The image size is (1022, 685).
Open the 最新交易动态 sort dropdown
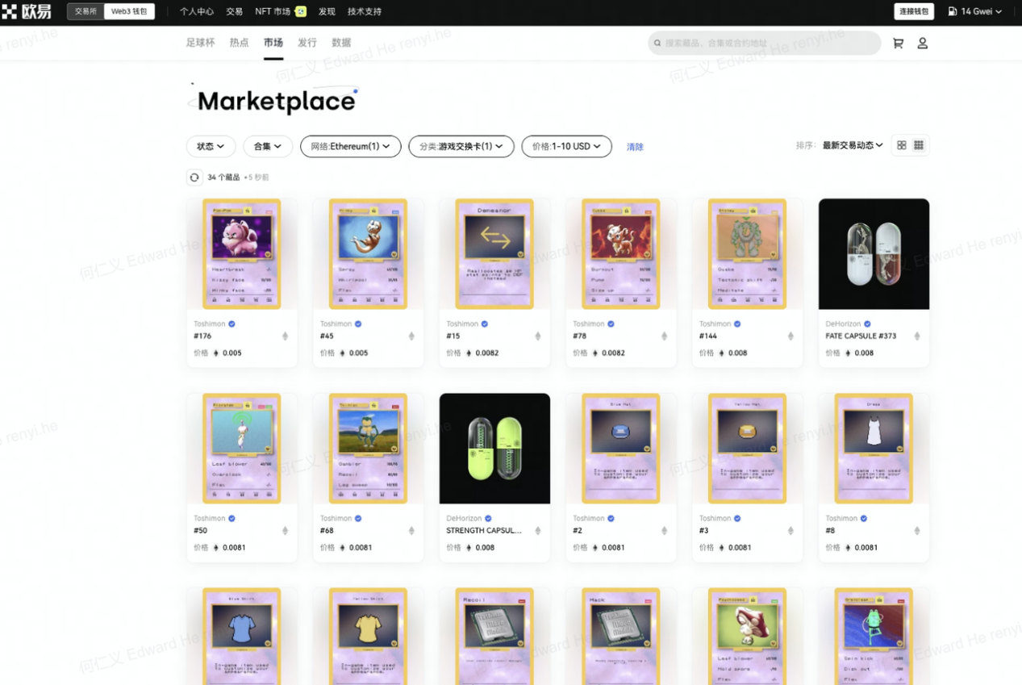pos(853,145)
